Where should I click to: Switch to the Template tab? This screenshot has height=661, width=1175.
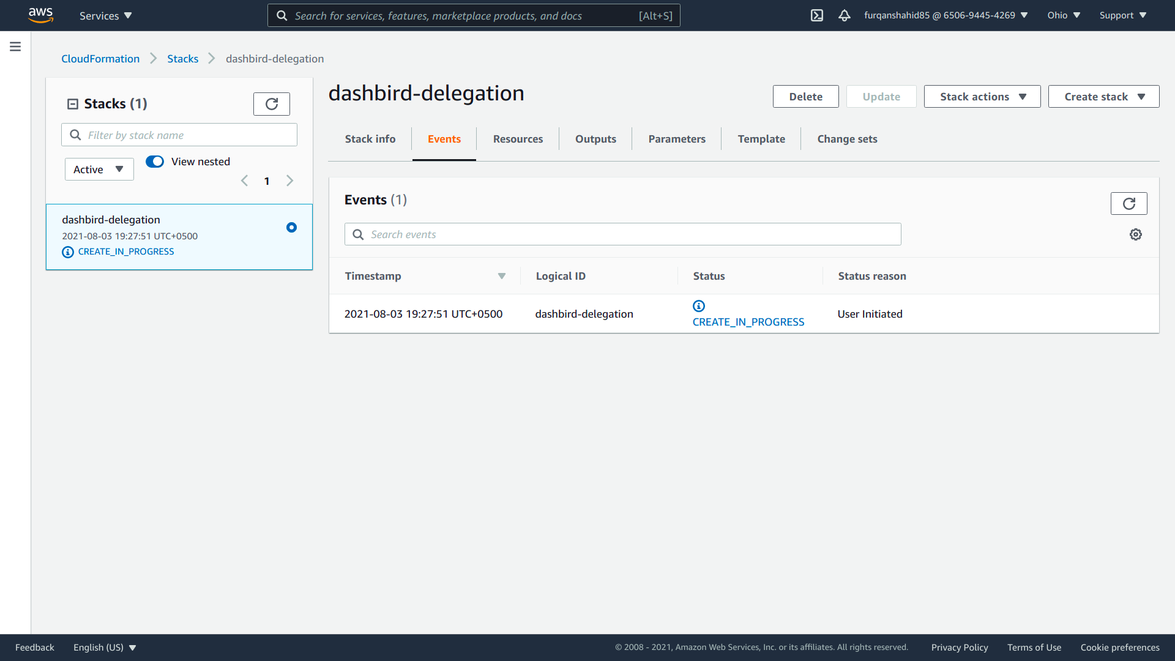click(x=761, y=139)
